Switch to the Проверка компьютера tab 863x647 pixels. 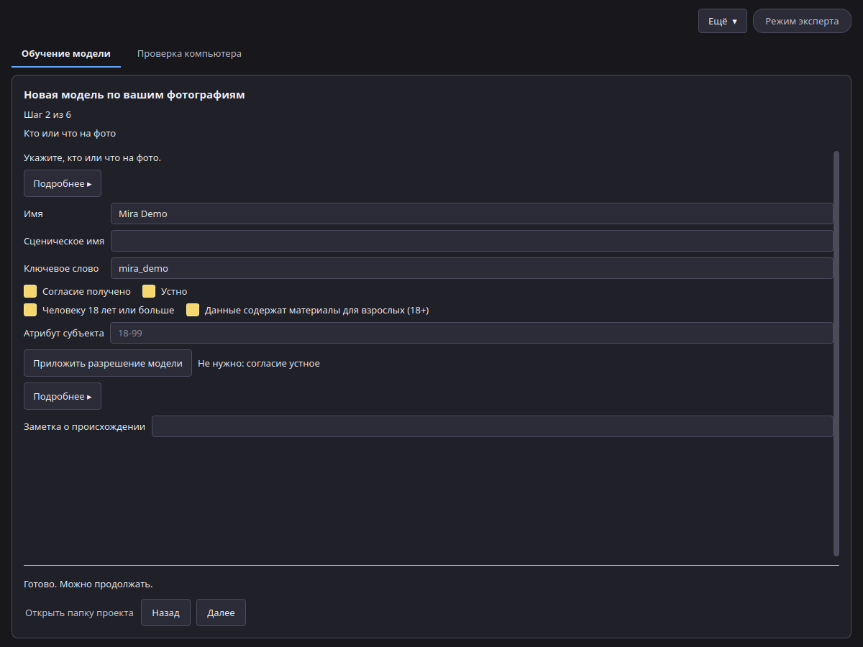point(189,54)
